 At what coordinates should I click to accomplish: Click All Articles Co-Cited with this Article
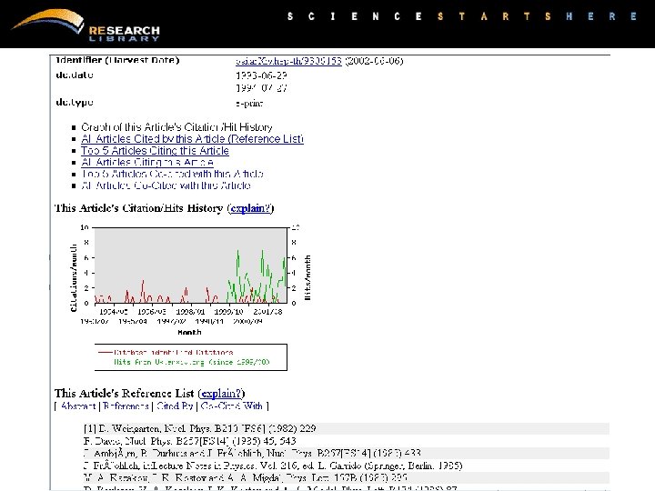click(x=166, y=185)
